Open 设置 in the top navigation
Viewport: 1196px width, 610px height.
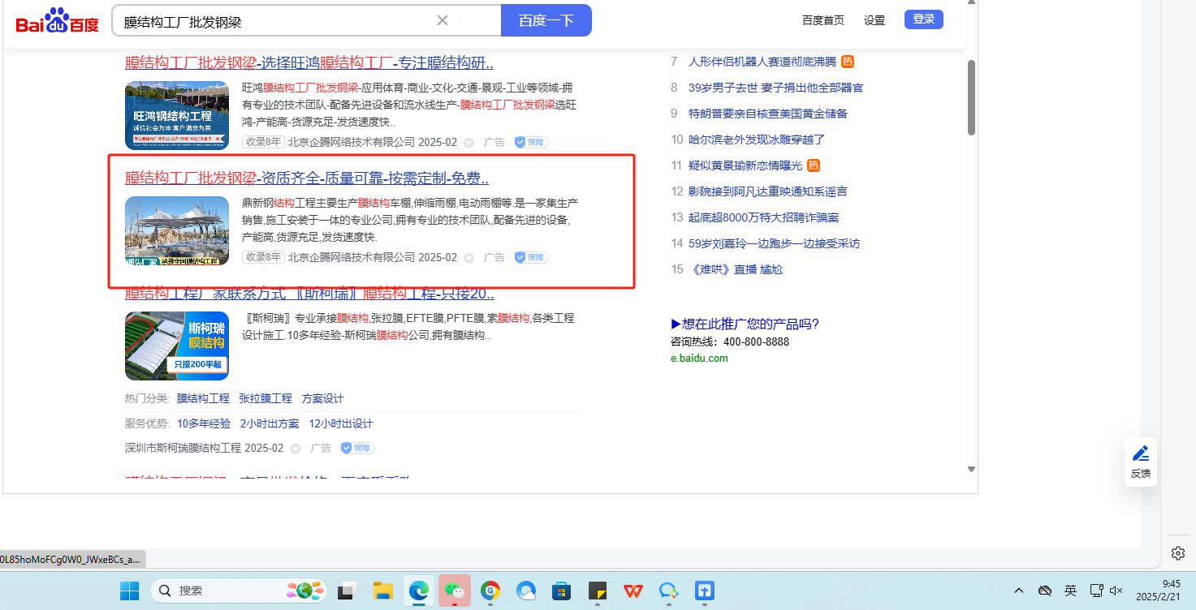tap(874, 20)
